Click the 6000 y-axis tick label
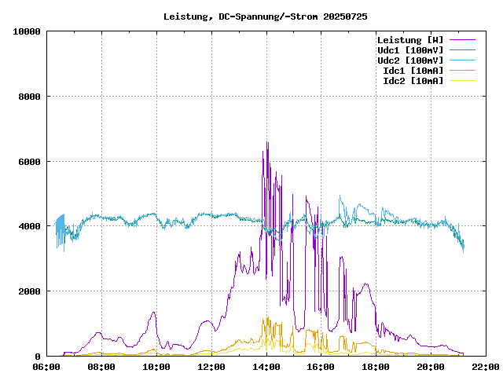503x377 pixels. [x=29, y=162]
